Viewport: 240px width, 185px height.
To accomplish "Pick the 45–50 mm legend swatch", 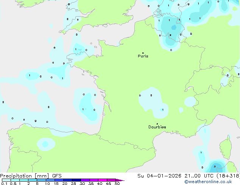I will pyautogui.click(x=111, y=180).
